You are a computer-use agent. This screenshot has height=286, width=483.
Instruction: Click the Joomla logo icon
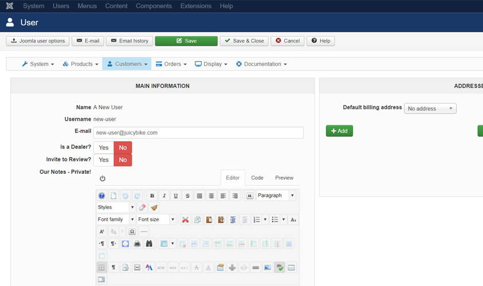coord(10,6)
